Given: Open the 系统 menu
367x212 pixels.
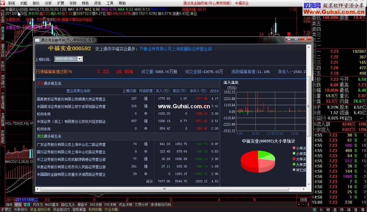Looking at the screenshot, I should [x=11, y=3].
